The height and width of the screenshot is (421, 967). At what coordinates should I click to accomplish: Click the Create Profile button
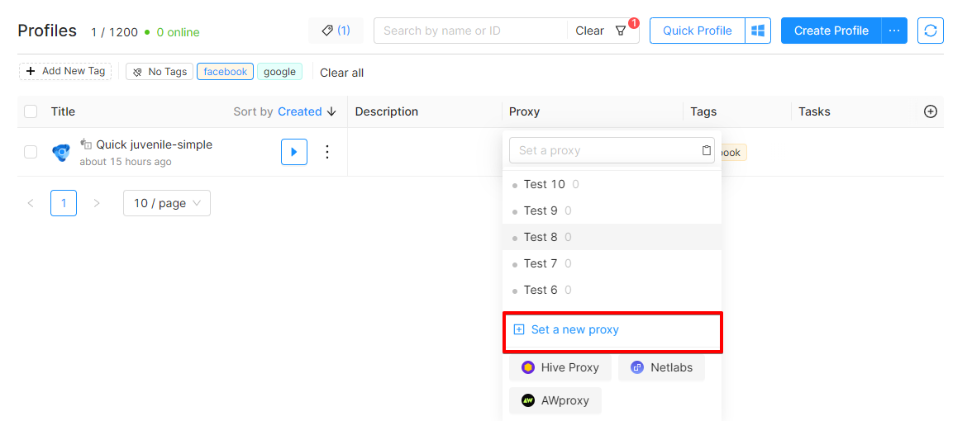(x=831, y=31)
